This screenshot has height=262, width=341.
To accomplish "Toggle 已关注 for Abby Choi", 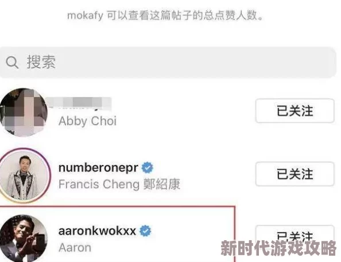I will pyautogui.click(x=295, y=111).
